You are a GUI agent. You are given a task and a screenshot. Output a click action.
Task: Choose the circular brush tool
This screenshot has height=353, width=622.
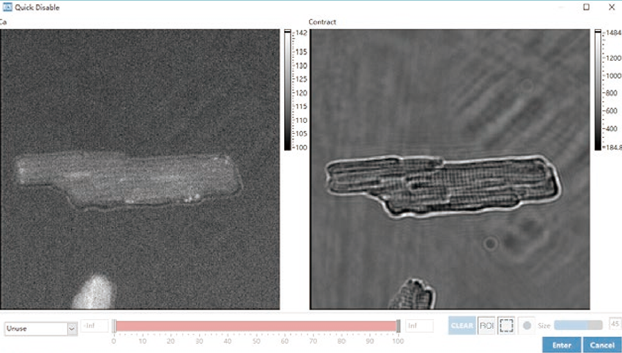pyautogui.click(x=527, y=325)
